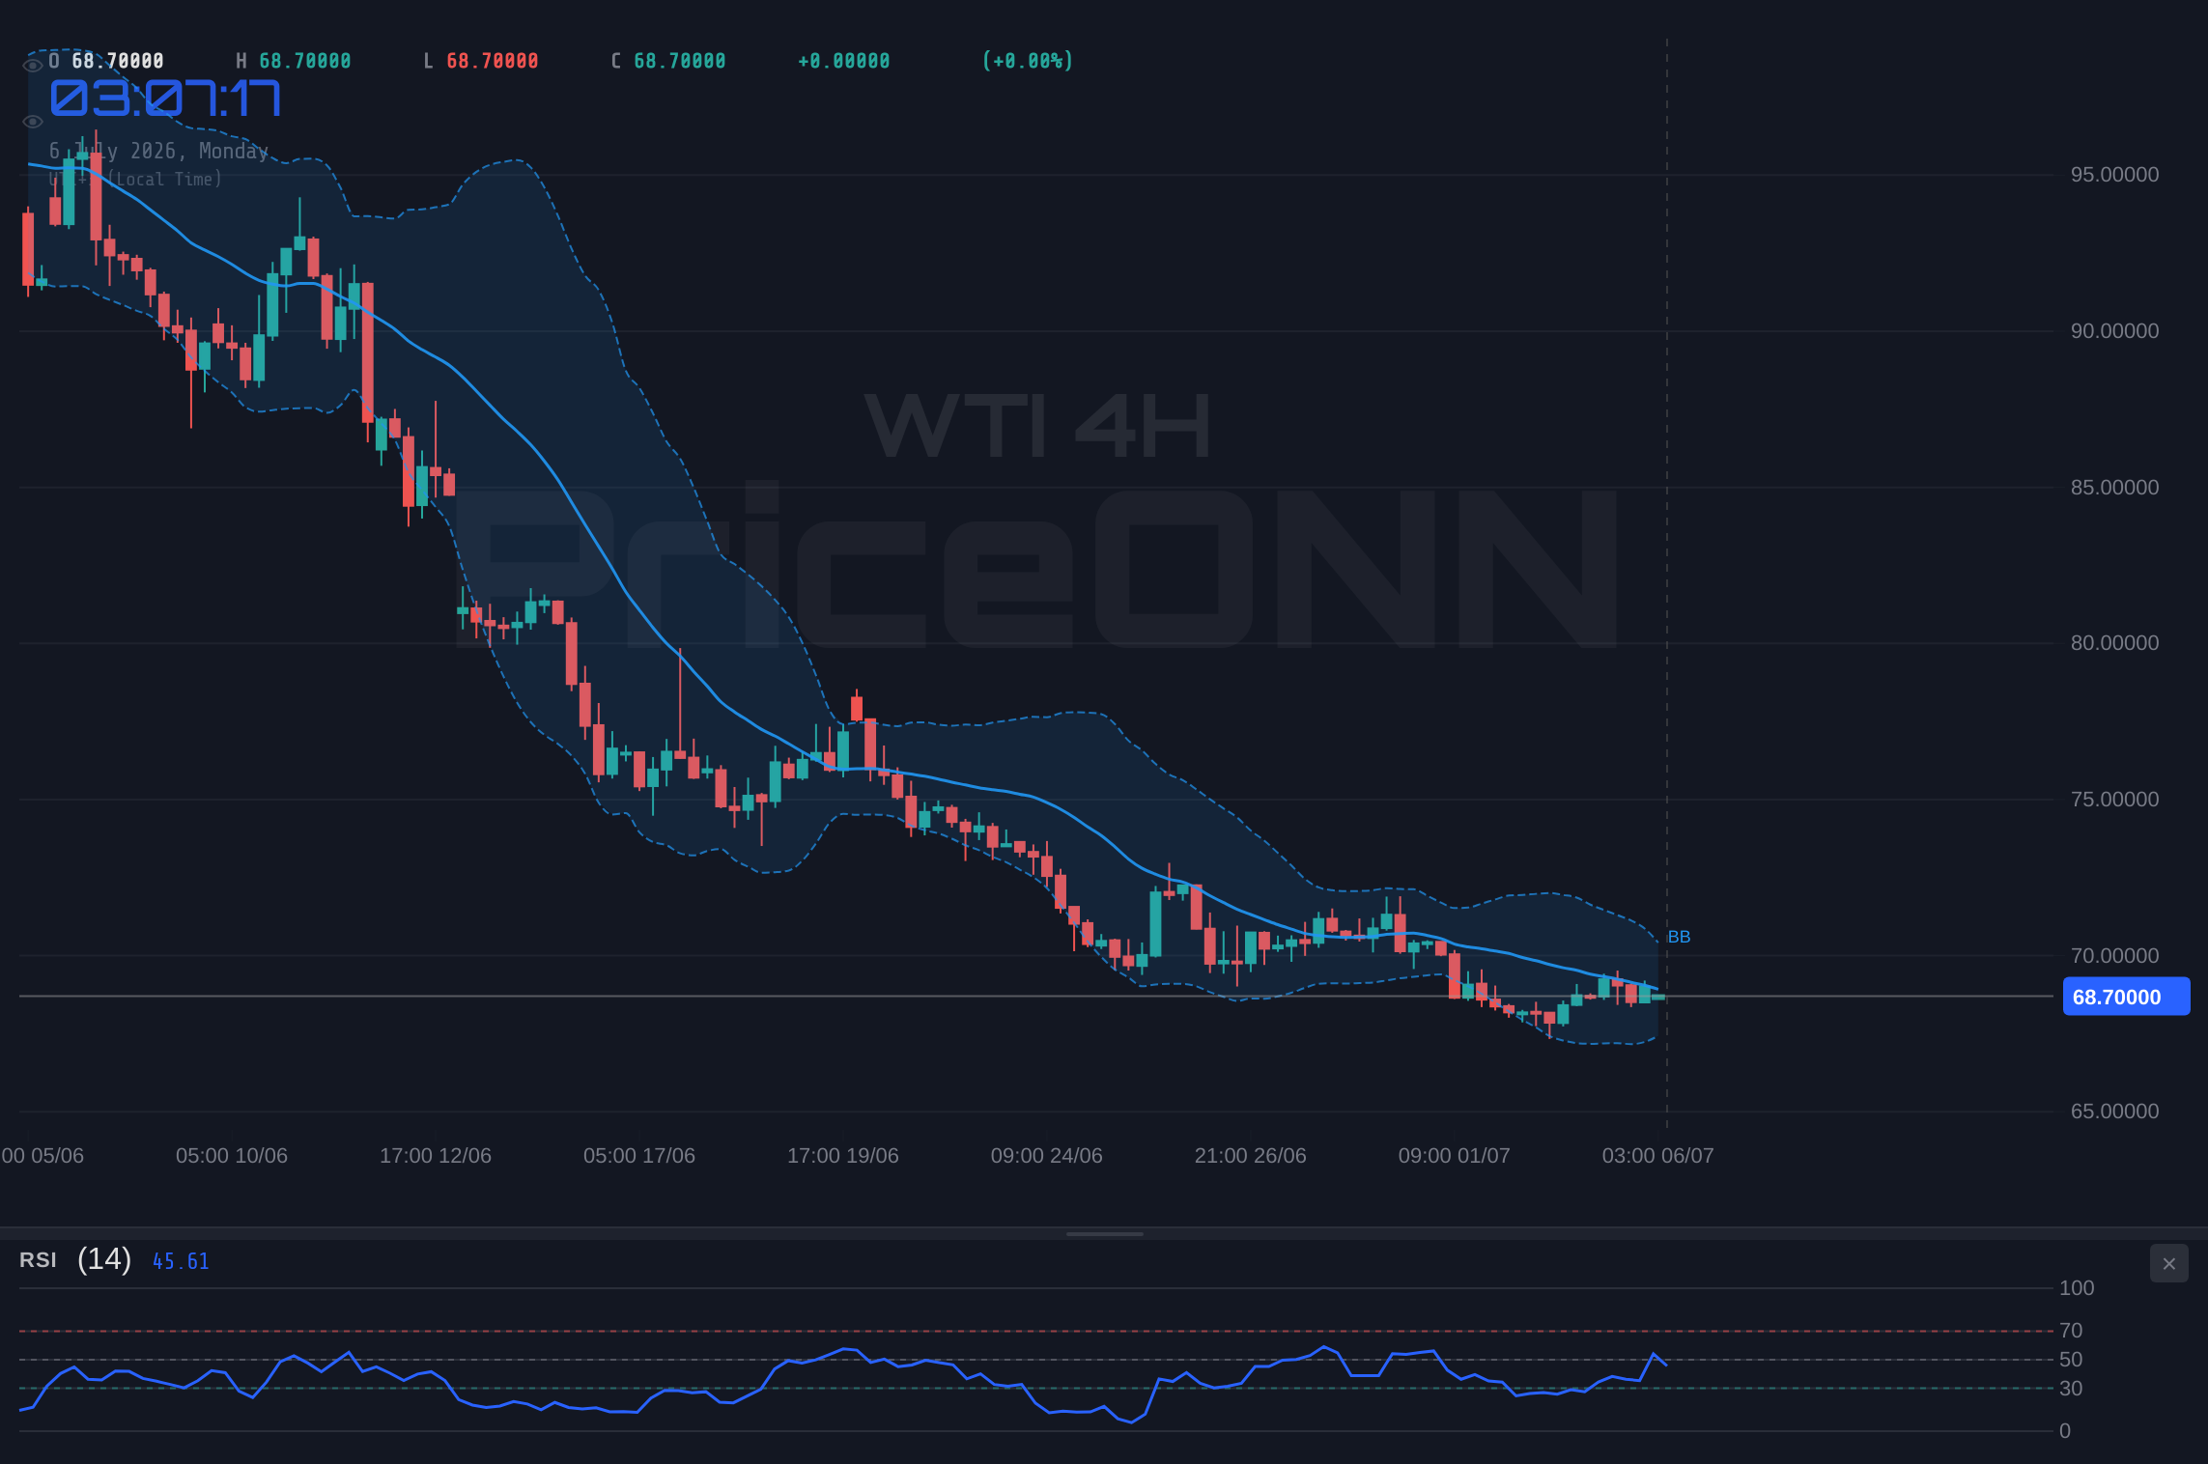The width and height of the screenshot is (2208, 1464).
Task: Click the (Local Time) label
Action: (x=165, y=180)
